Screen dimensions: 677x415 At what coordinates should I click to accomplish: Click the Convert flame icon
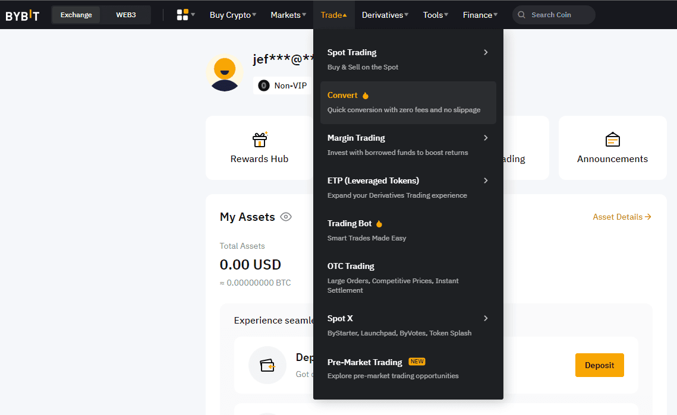[366, 96]
